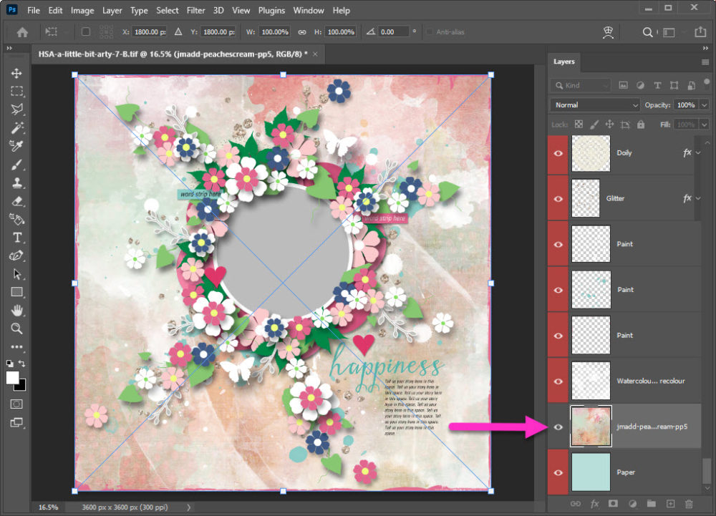The width and height of the screenshot is (716, 516).
Task: Delete the selected layer
Action: [689, 504]
